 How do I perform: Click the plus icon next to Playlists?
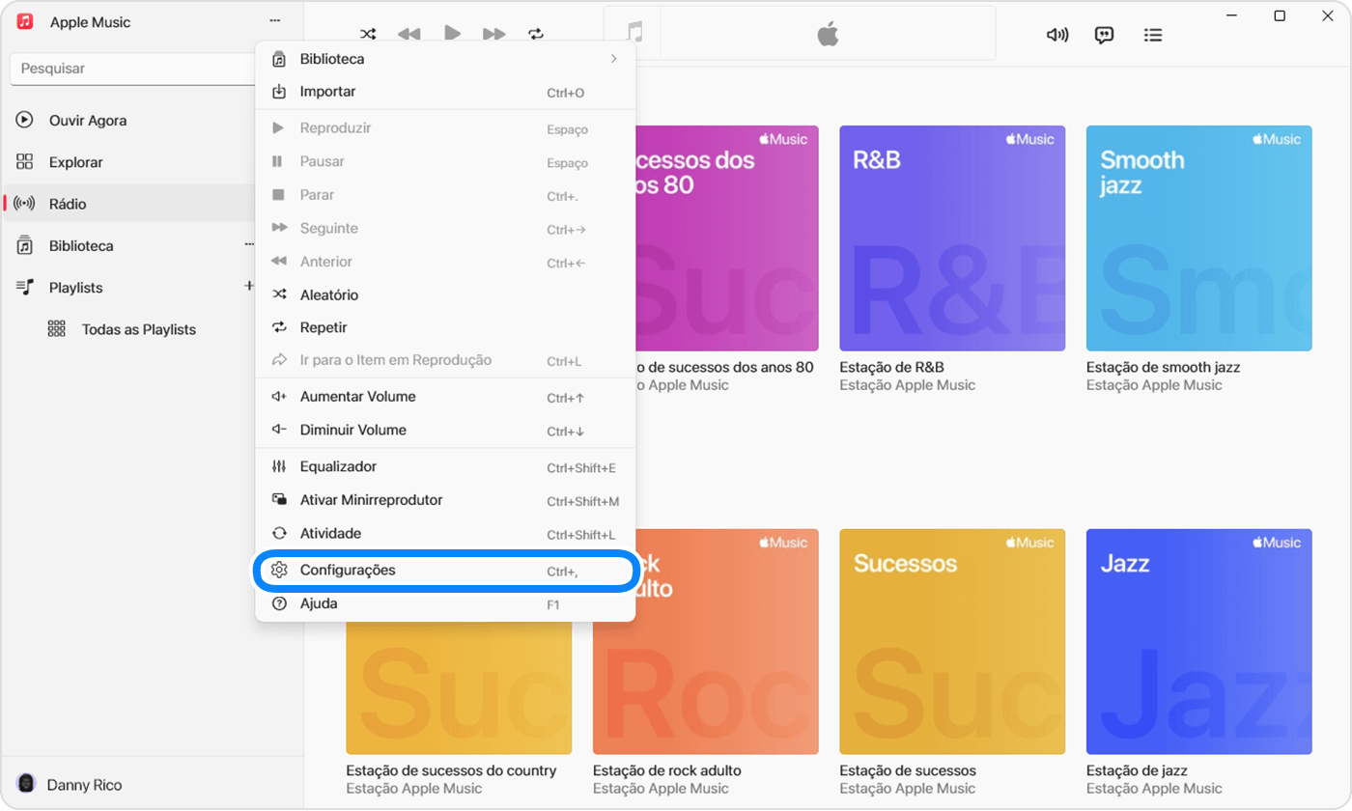(x=249, y=287)
